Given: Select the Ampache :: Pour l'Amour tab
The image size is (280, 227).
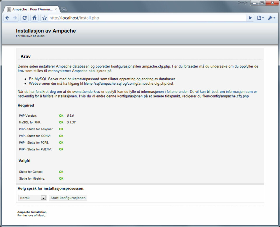Looking at the screenshot, I should click(x=32, y=9).
